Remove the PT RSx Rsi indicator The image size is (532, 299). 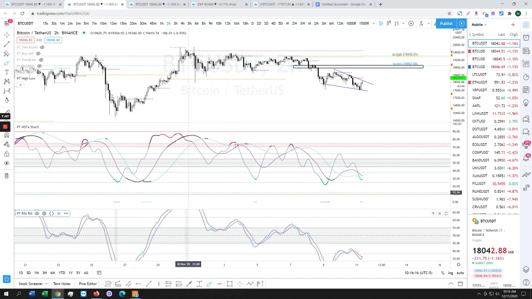[59, 213]
